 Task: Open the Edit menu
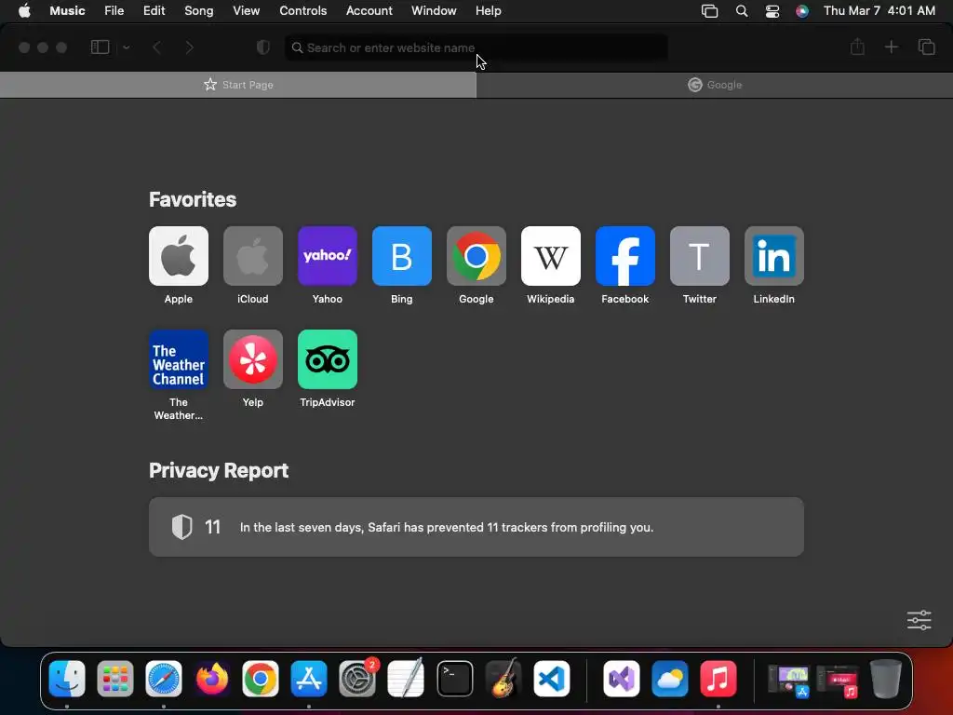point(154,10)
